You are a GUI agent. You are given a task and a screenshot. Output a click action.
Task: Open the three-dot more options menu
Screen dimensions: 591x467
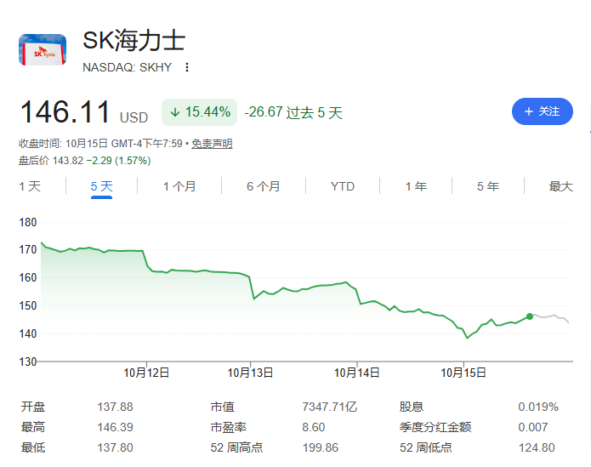(187, 67)
